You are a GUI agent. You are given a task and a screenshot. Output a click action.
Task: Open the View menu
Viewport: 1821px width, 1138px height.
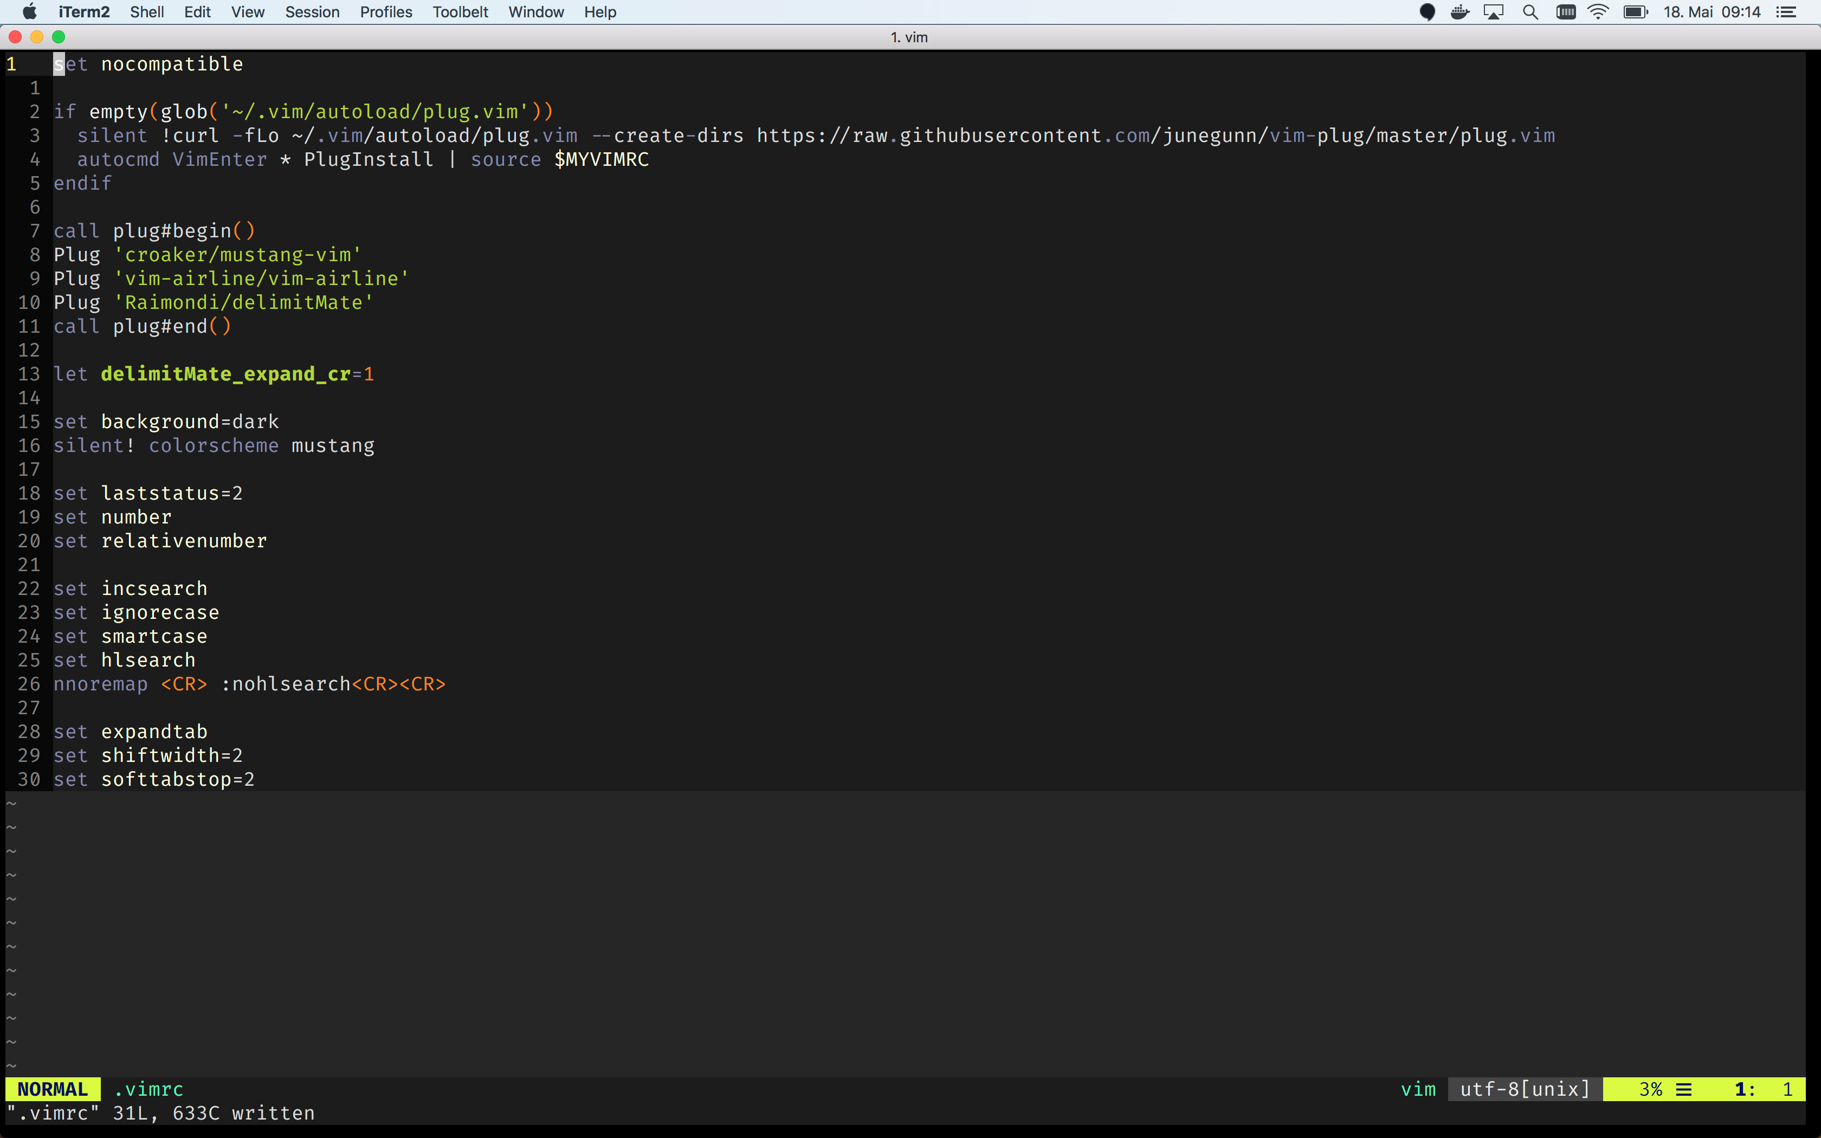[248, 12]
